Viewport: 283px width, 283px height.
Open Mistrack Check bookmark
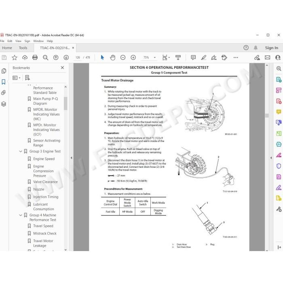click(45, 234)
